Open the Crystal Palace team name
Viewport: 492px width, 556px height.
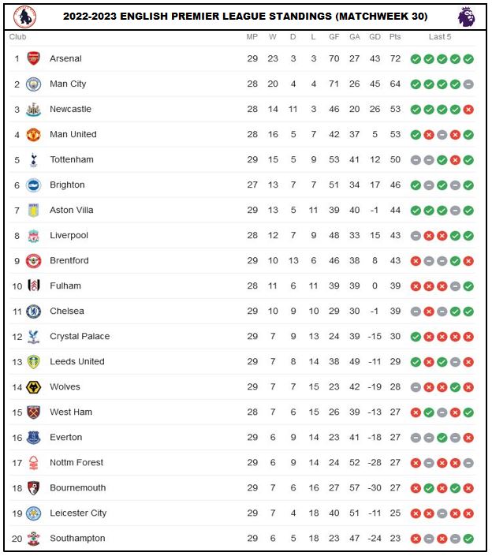click(x=80, y=336)
